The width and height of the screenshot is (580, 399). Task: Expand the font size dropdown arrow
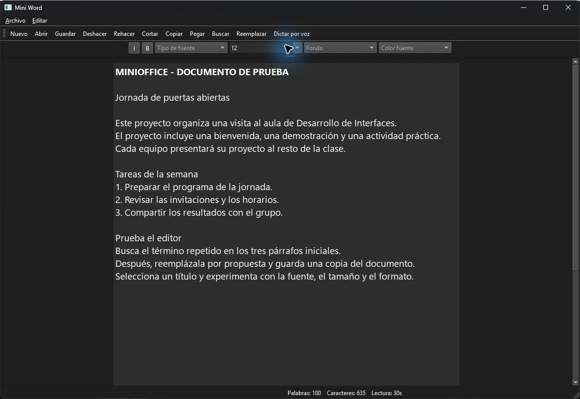297,48
